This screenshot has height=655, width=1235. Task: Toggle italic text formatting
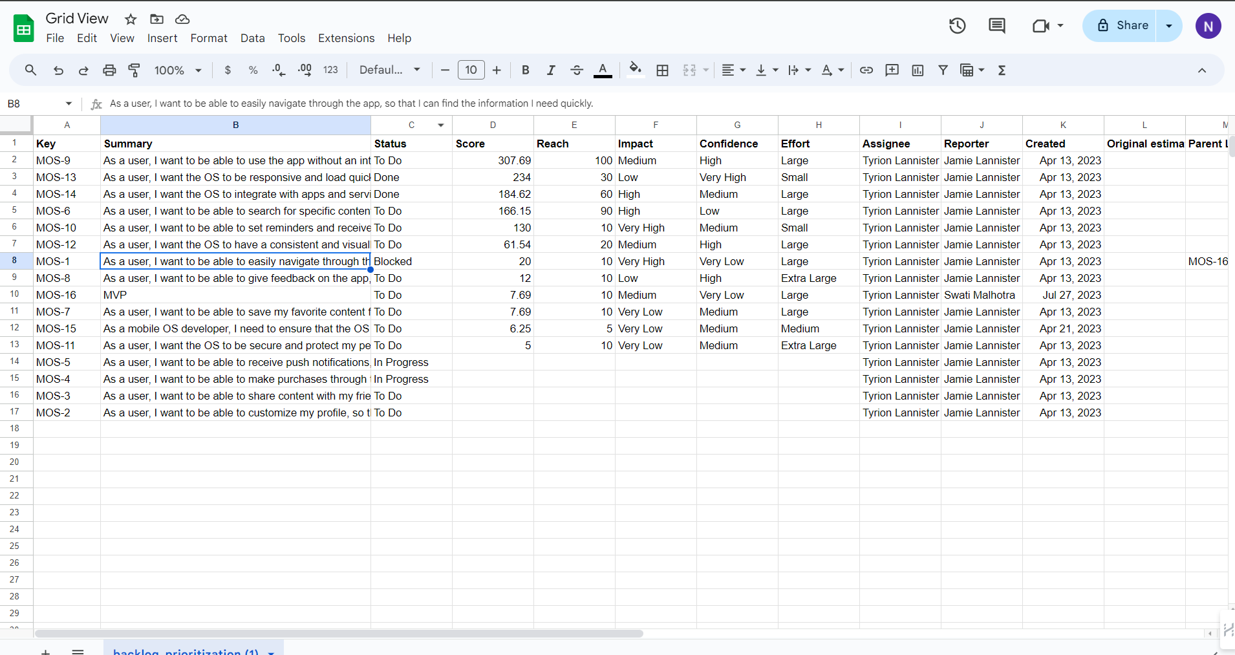click(x=551, y=70)
